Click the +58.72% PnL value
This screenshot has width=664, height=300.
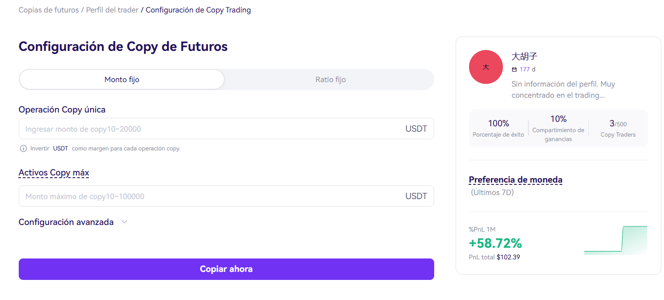495,243
